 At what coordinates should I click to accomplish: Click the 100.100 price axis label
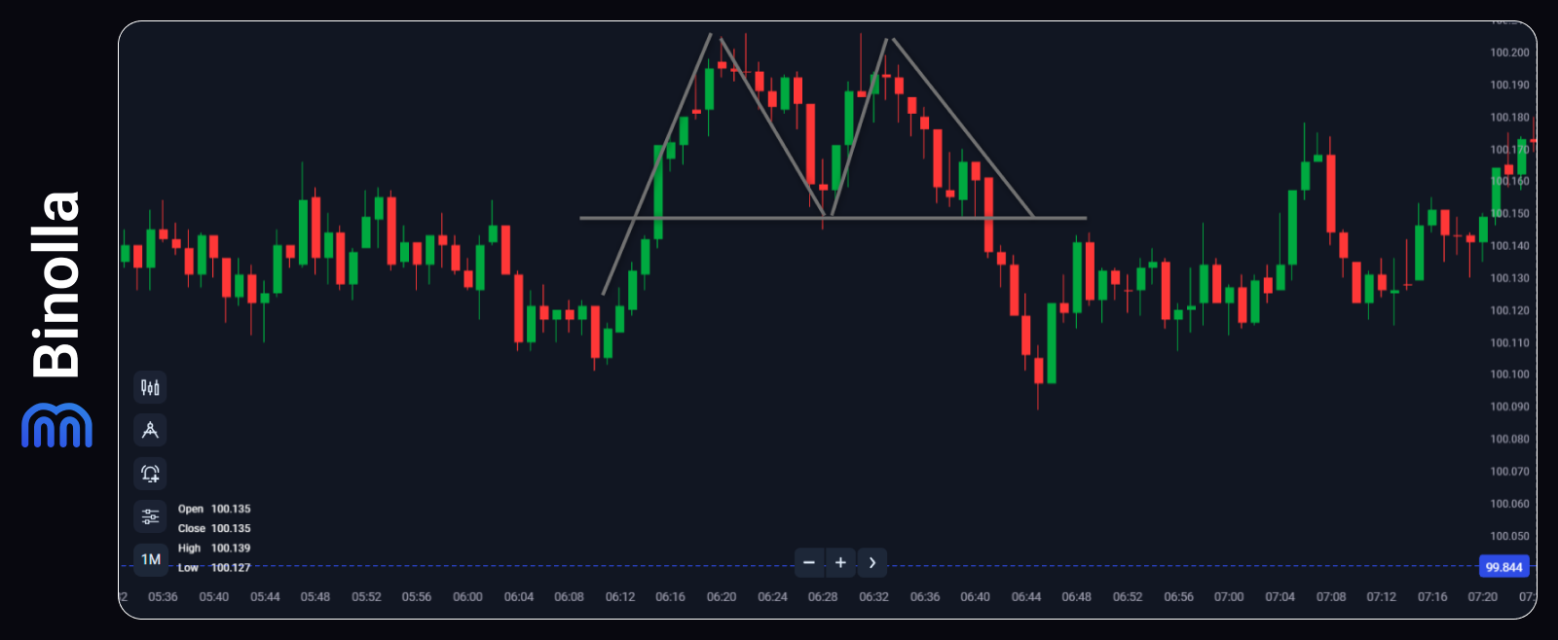[x=1509, y=374]
